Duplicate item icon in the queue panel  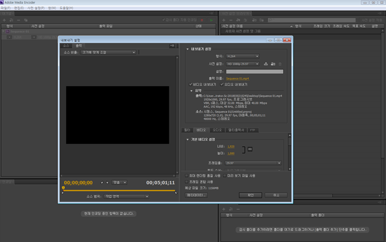click(x=26, y=20)
